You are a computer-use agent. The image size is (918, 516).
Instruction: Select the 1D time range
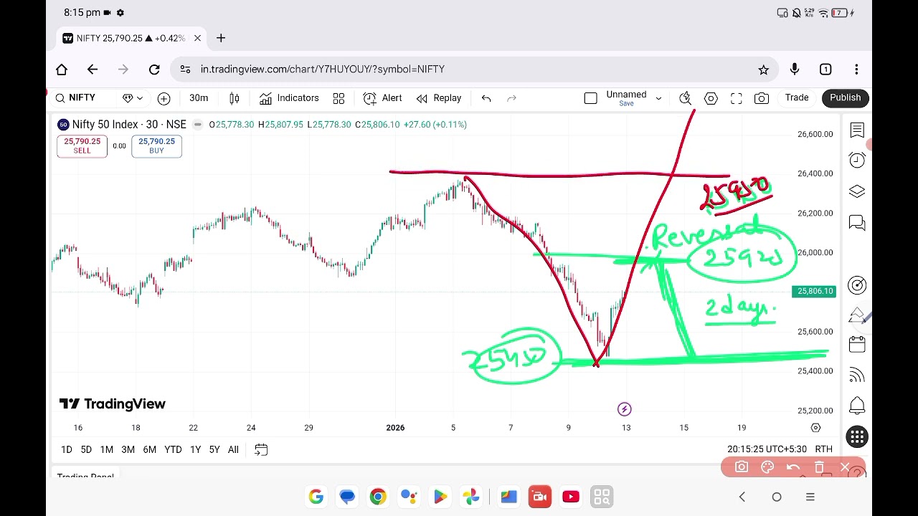tap(67, 449)
